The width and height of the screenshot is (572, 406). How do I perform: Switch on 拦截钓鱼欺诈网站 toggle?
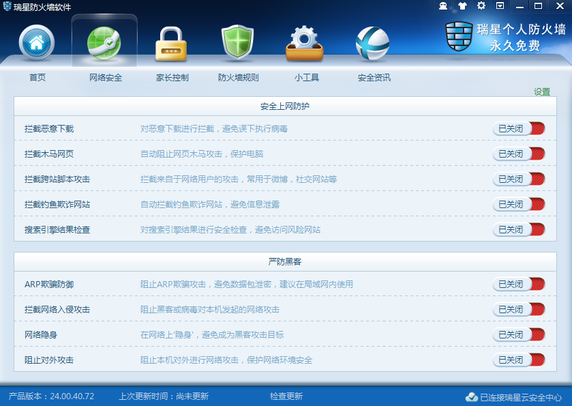[x=519, y=204]
